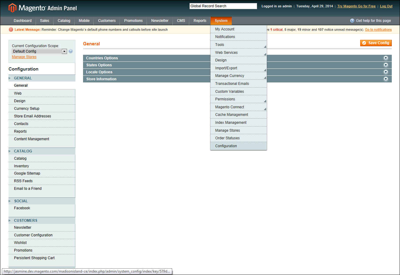Select Custom Variables menu item
The height and width of the screenshot is (275, 400).
pyautogui.click(x=238, y=92)
